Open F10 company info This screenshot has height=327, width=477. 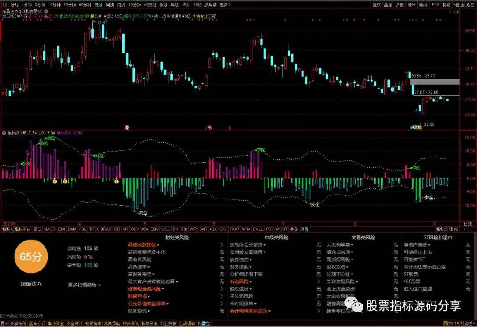(435, 4)
